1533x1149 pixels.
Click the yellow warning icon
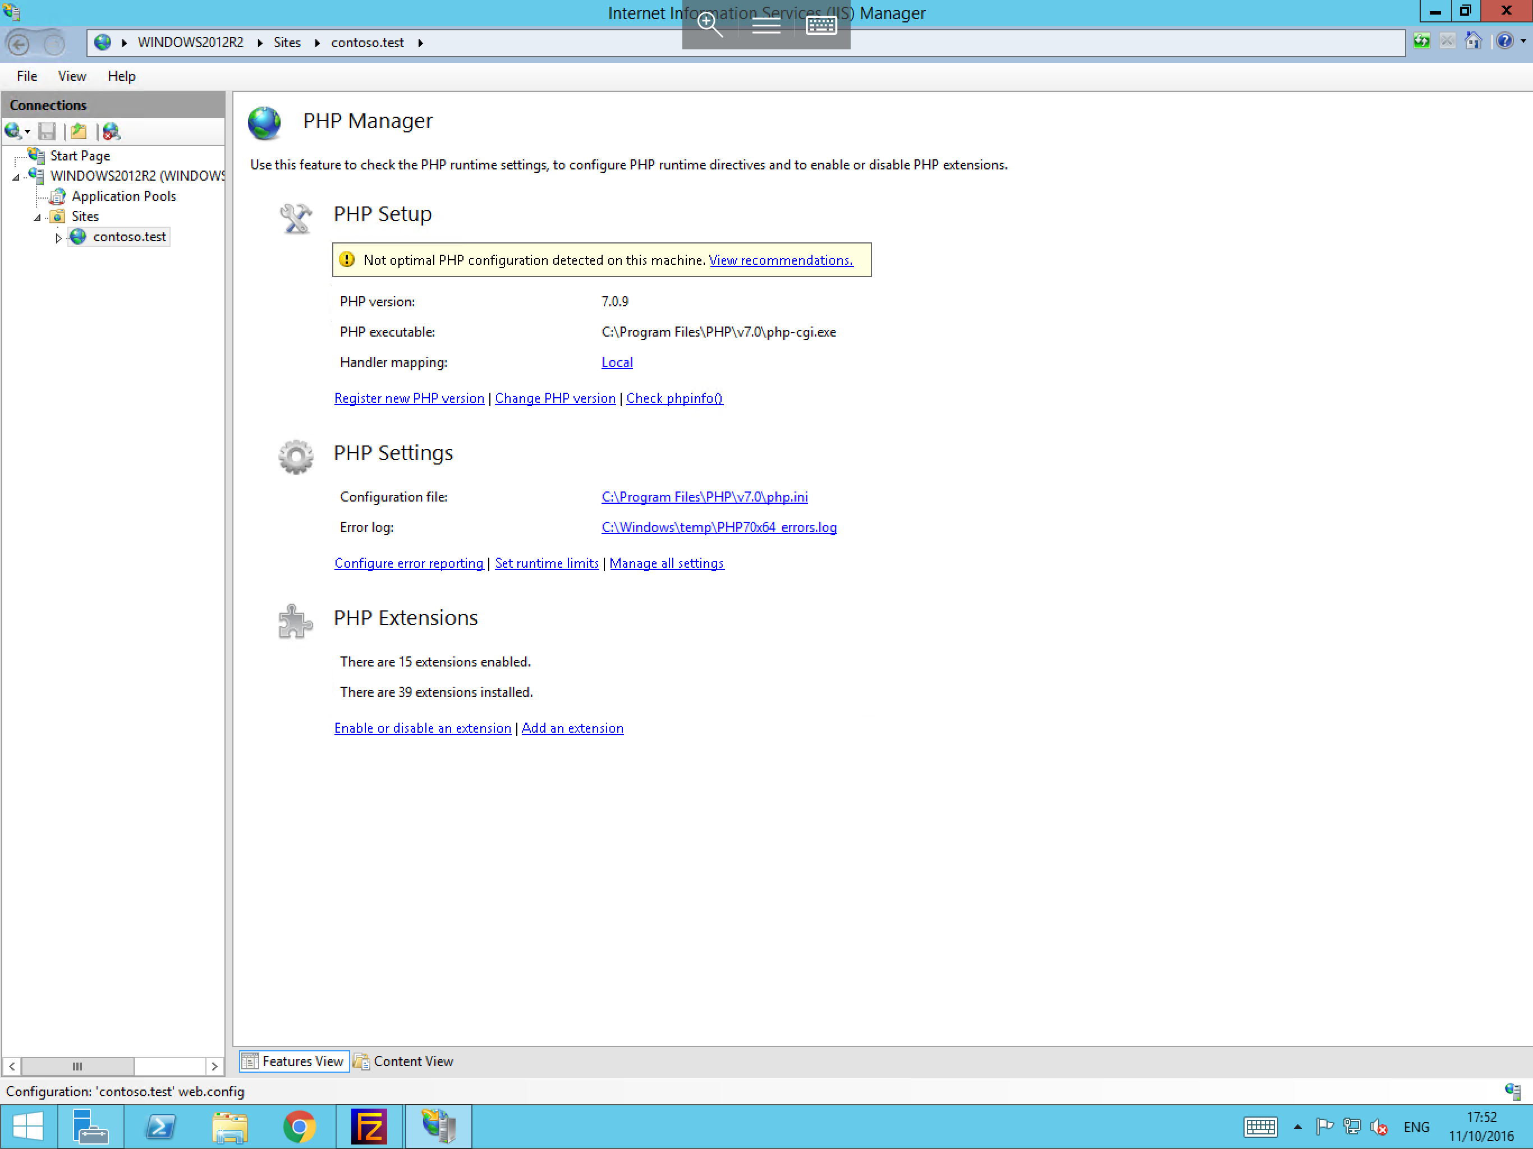tap(347, 260)
